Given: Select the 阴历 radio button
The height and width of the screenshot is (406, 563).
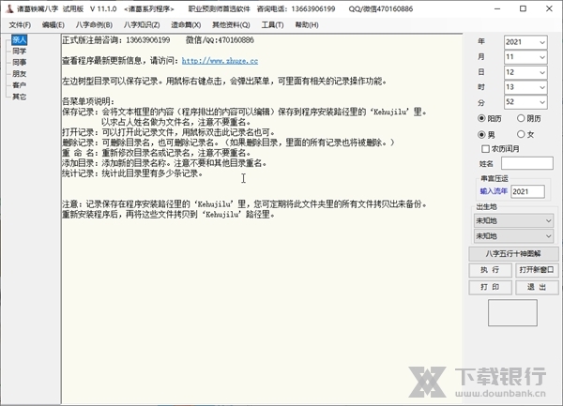Looking at the screenshot, I should [521, 118].
